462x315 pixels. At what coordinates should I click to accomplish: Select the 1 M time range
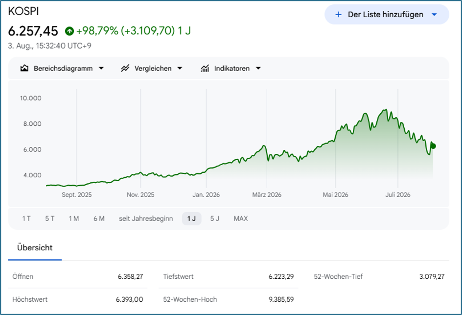click(x=74, y=218)
